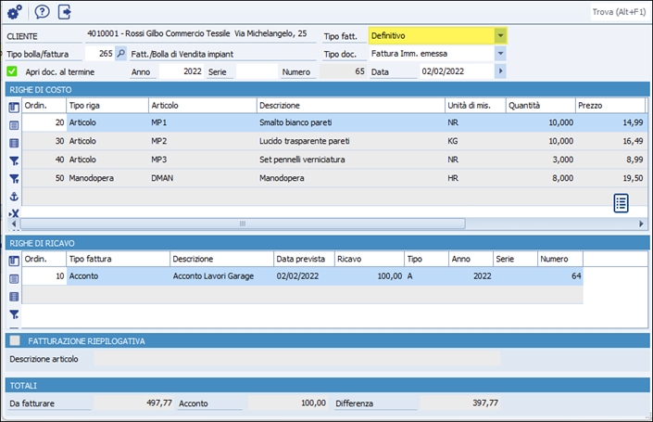The width and height of the screenshot is (653, 422).
Task: Expand the Tipo fatt. Definitivo dropdown
Action: (x=500, y=35)
